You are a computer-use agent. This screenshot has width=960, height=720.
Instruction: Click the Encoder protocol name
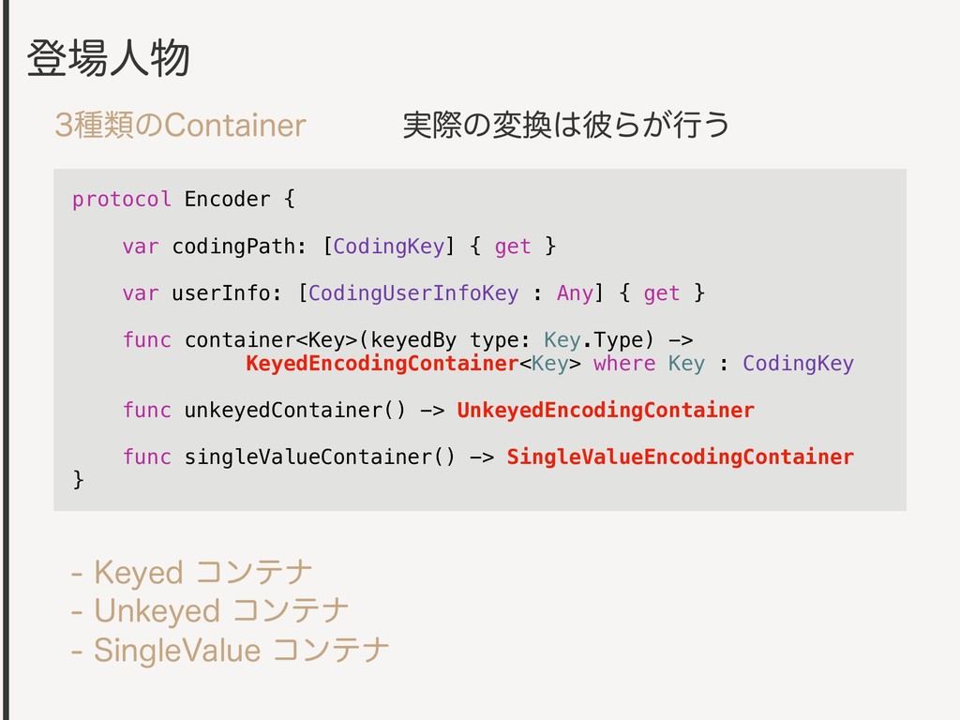tap(227, 199)
